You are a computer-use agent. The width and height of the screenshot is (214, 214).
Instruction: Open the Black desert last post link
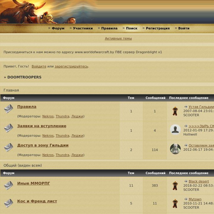pos(199,181)
